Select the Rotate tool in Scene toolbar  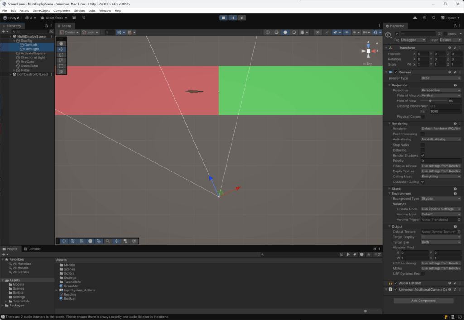[61, 55]
